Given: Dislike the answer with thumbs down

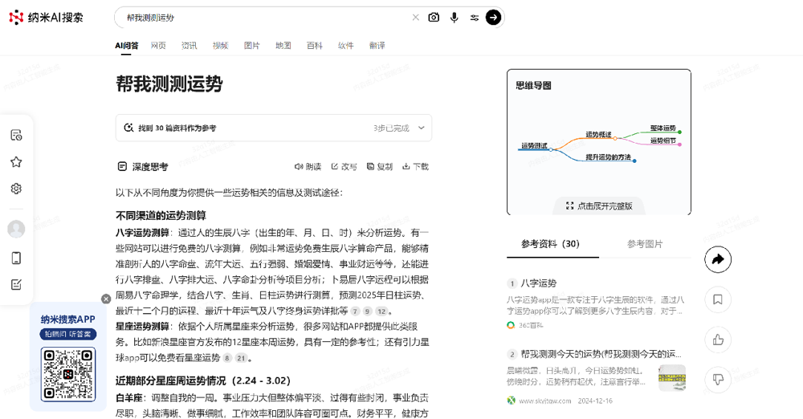Looking at the screenshot, I should point(718,379).
